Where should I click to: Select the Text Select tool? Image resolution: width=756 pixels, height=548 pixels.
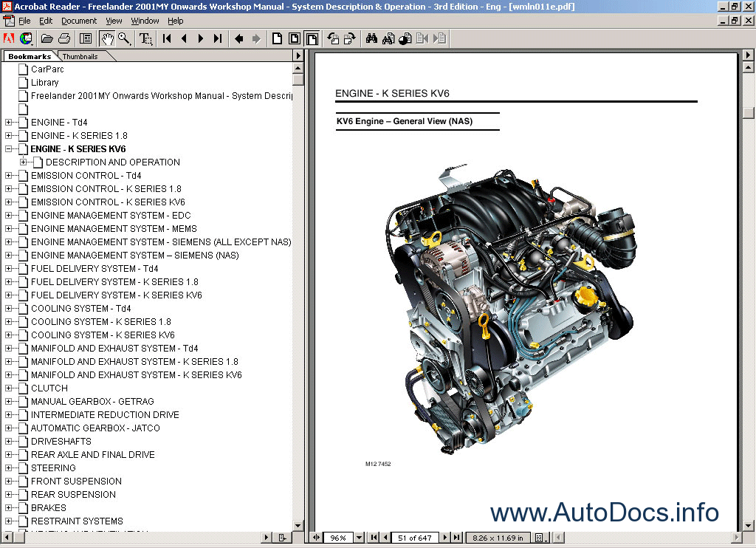[x=145, y=38]
